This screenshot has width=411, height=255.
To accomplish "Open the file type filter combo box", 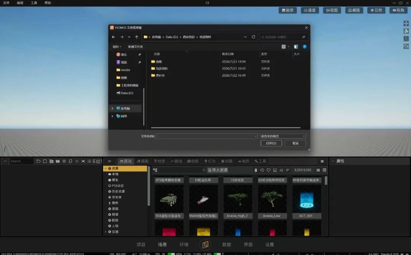I will (283, 136).
